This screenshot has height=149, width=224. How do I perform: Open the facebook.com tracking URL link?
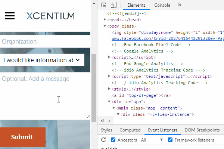(168, 38)
